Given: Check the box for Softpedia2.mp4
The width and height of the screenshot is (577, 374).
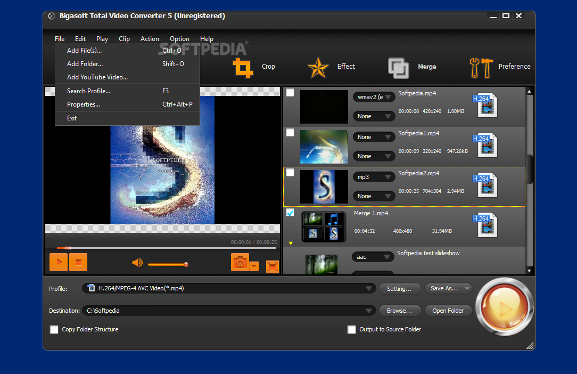Looking at the screenshot, I should click(x=290, y=173).
